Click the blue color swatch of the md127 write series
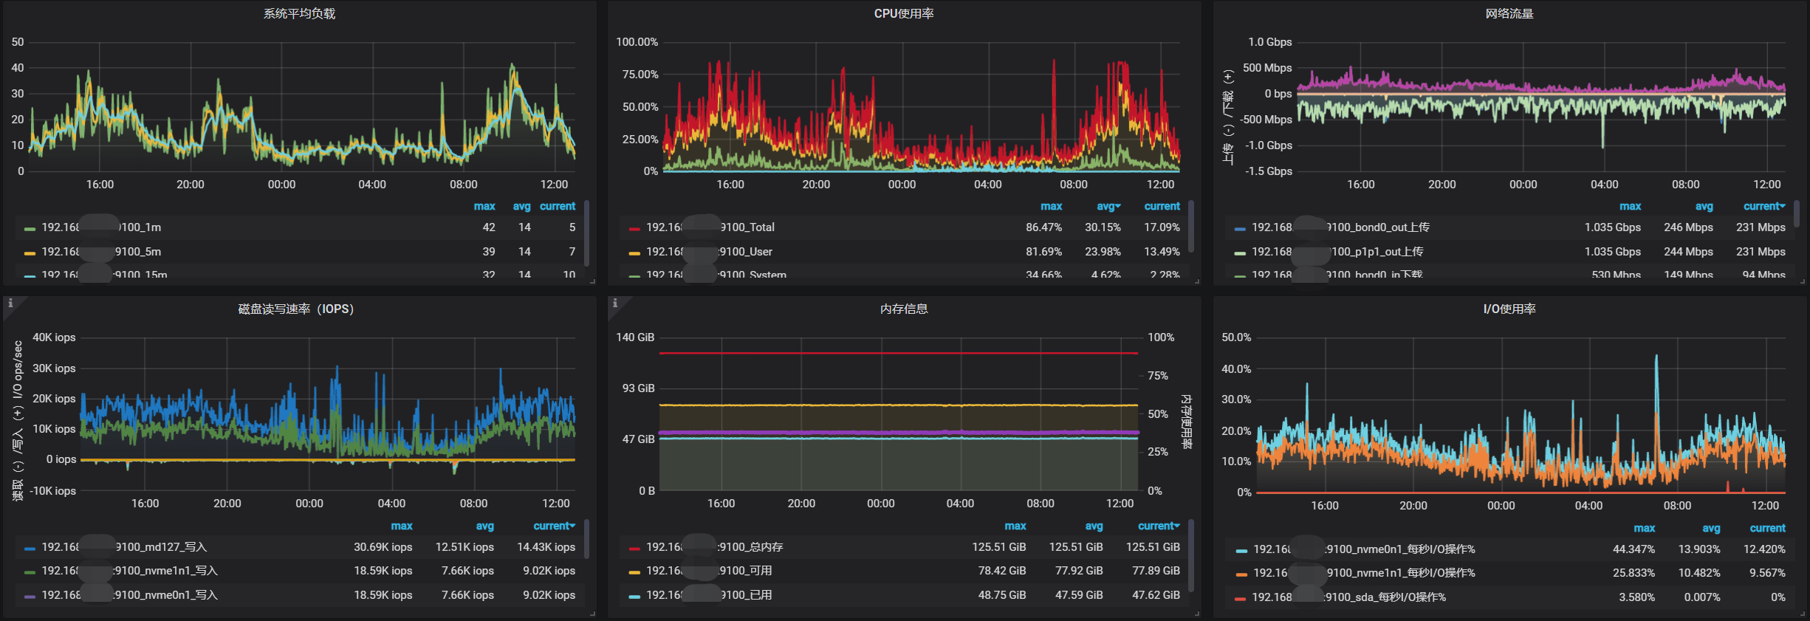Screen dimensions: 1810x621 (30, 548)
